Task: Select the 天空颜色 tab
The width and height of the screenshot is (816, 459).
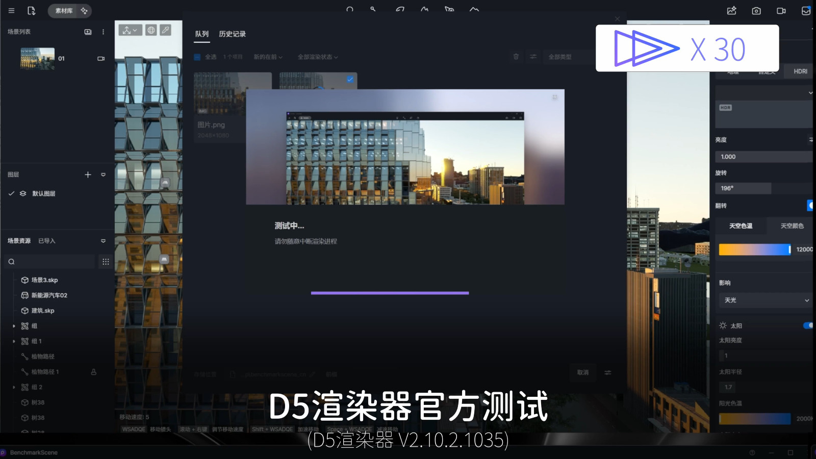Action: pos(791,226)
